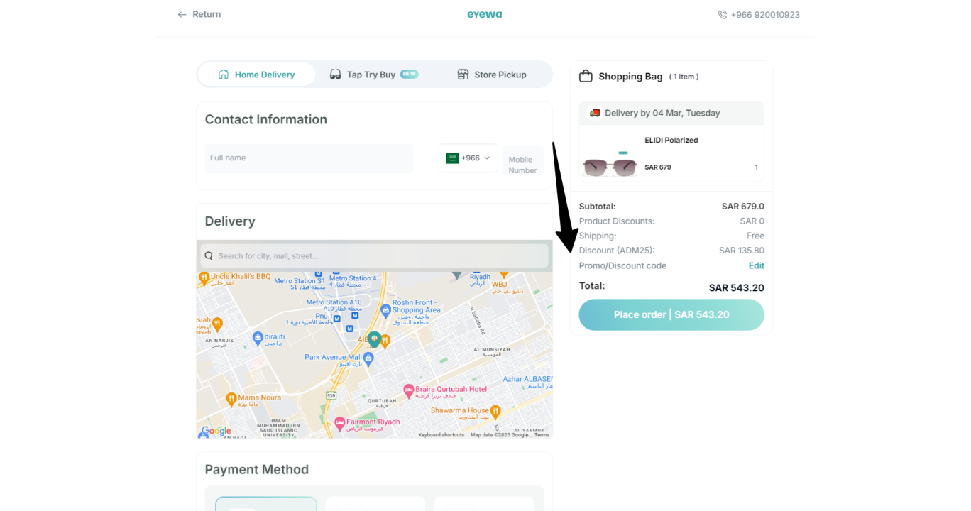Click the Home Delivery house icon
This screenshot has width=971, height=511.
click(224, 75)
